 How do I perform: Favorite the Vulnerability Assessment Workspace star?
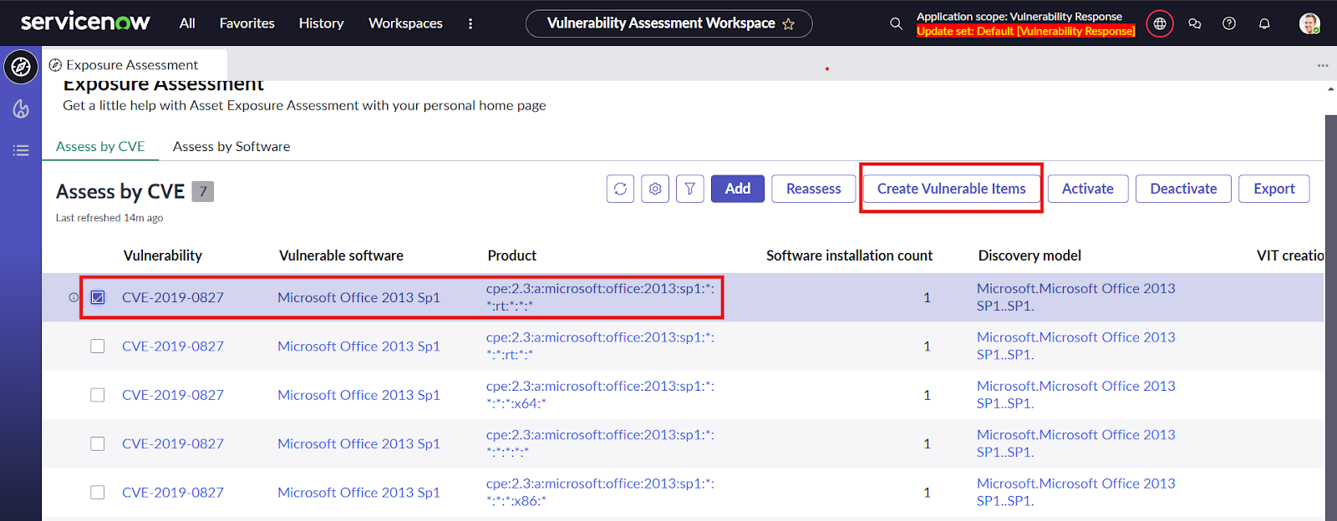[788, 24]
